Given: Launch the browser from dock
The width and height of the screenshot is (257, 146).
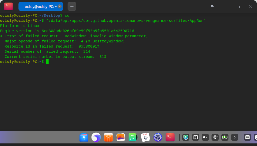Looking at the screenshot, I should tap(96, 137).
